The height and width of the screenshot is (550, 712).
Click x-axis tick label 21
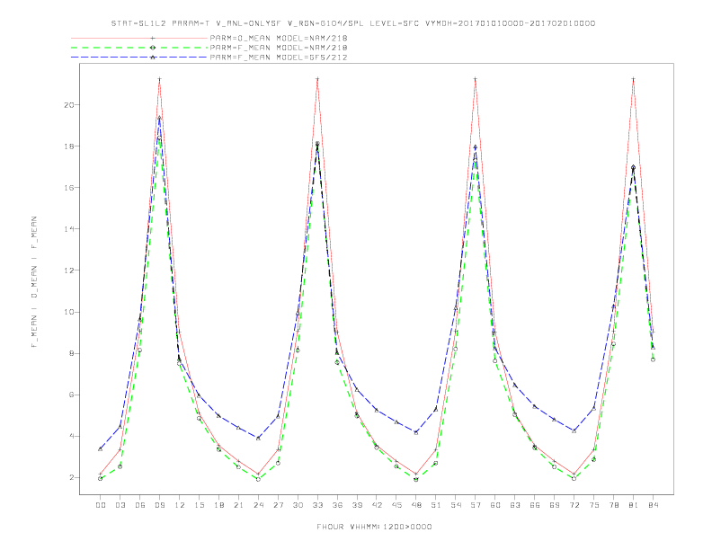(x=238, y=505)
